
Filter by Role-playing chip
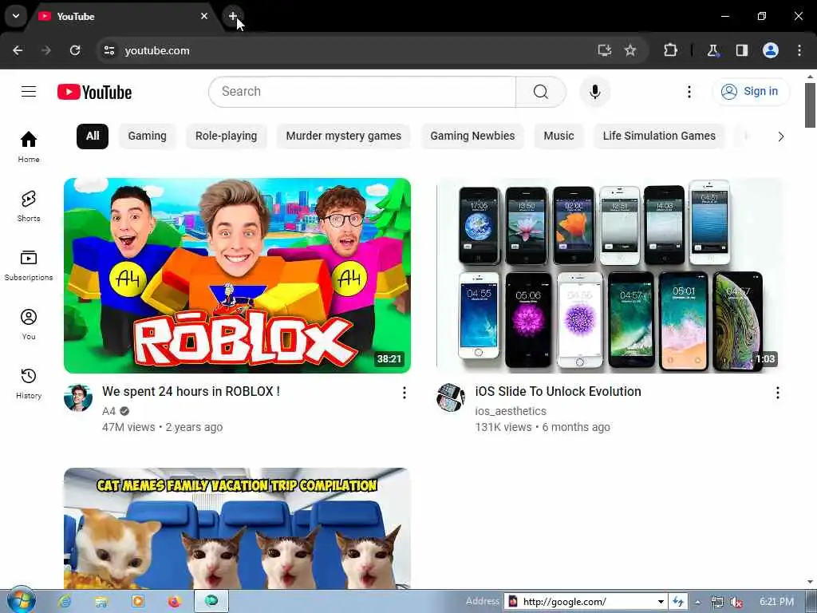click(x=226, y=136)
